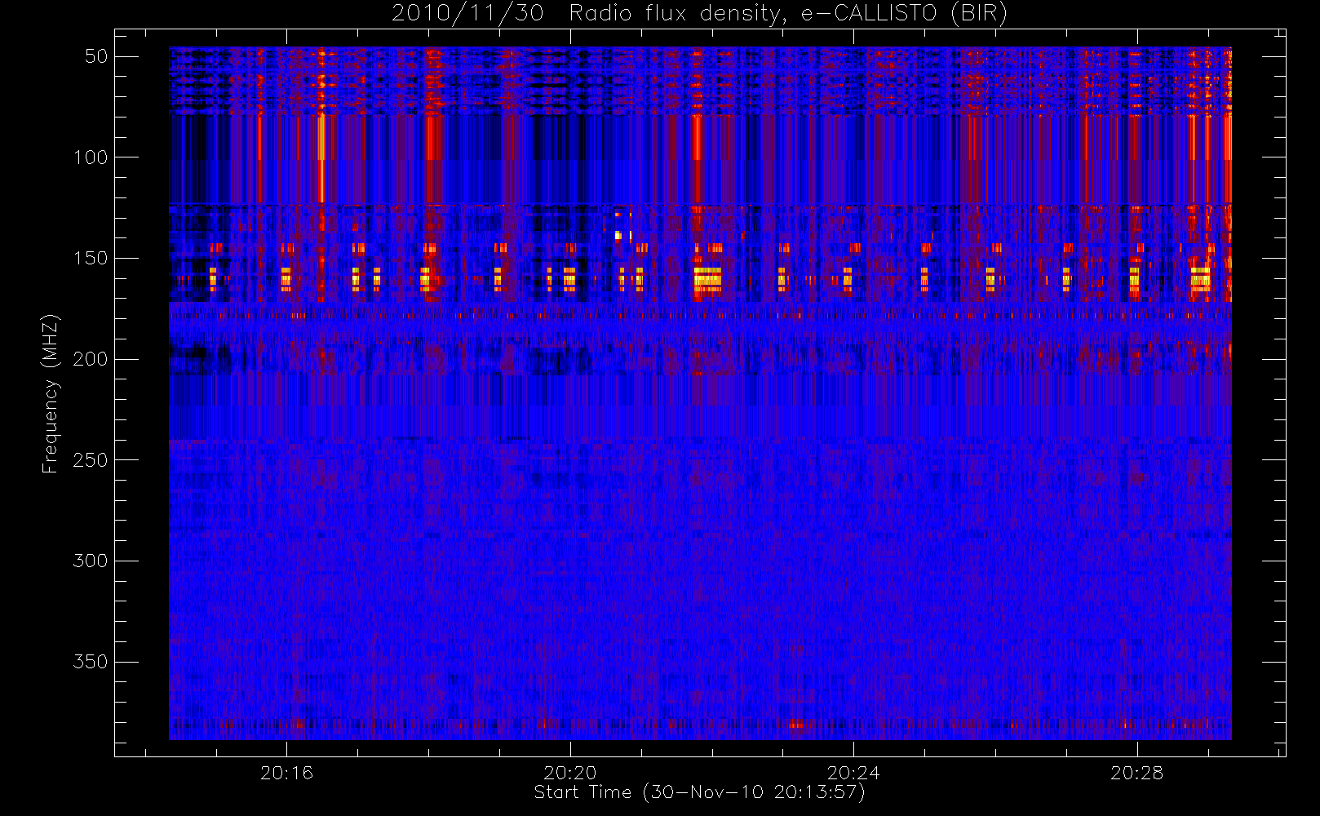The image size is (1320, 816).
Task: Click the 20:28 time tick label
Action: coord(1136,773)
